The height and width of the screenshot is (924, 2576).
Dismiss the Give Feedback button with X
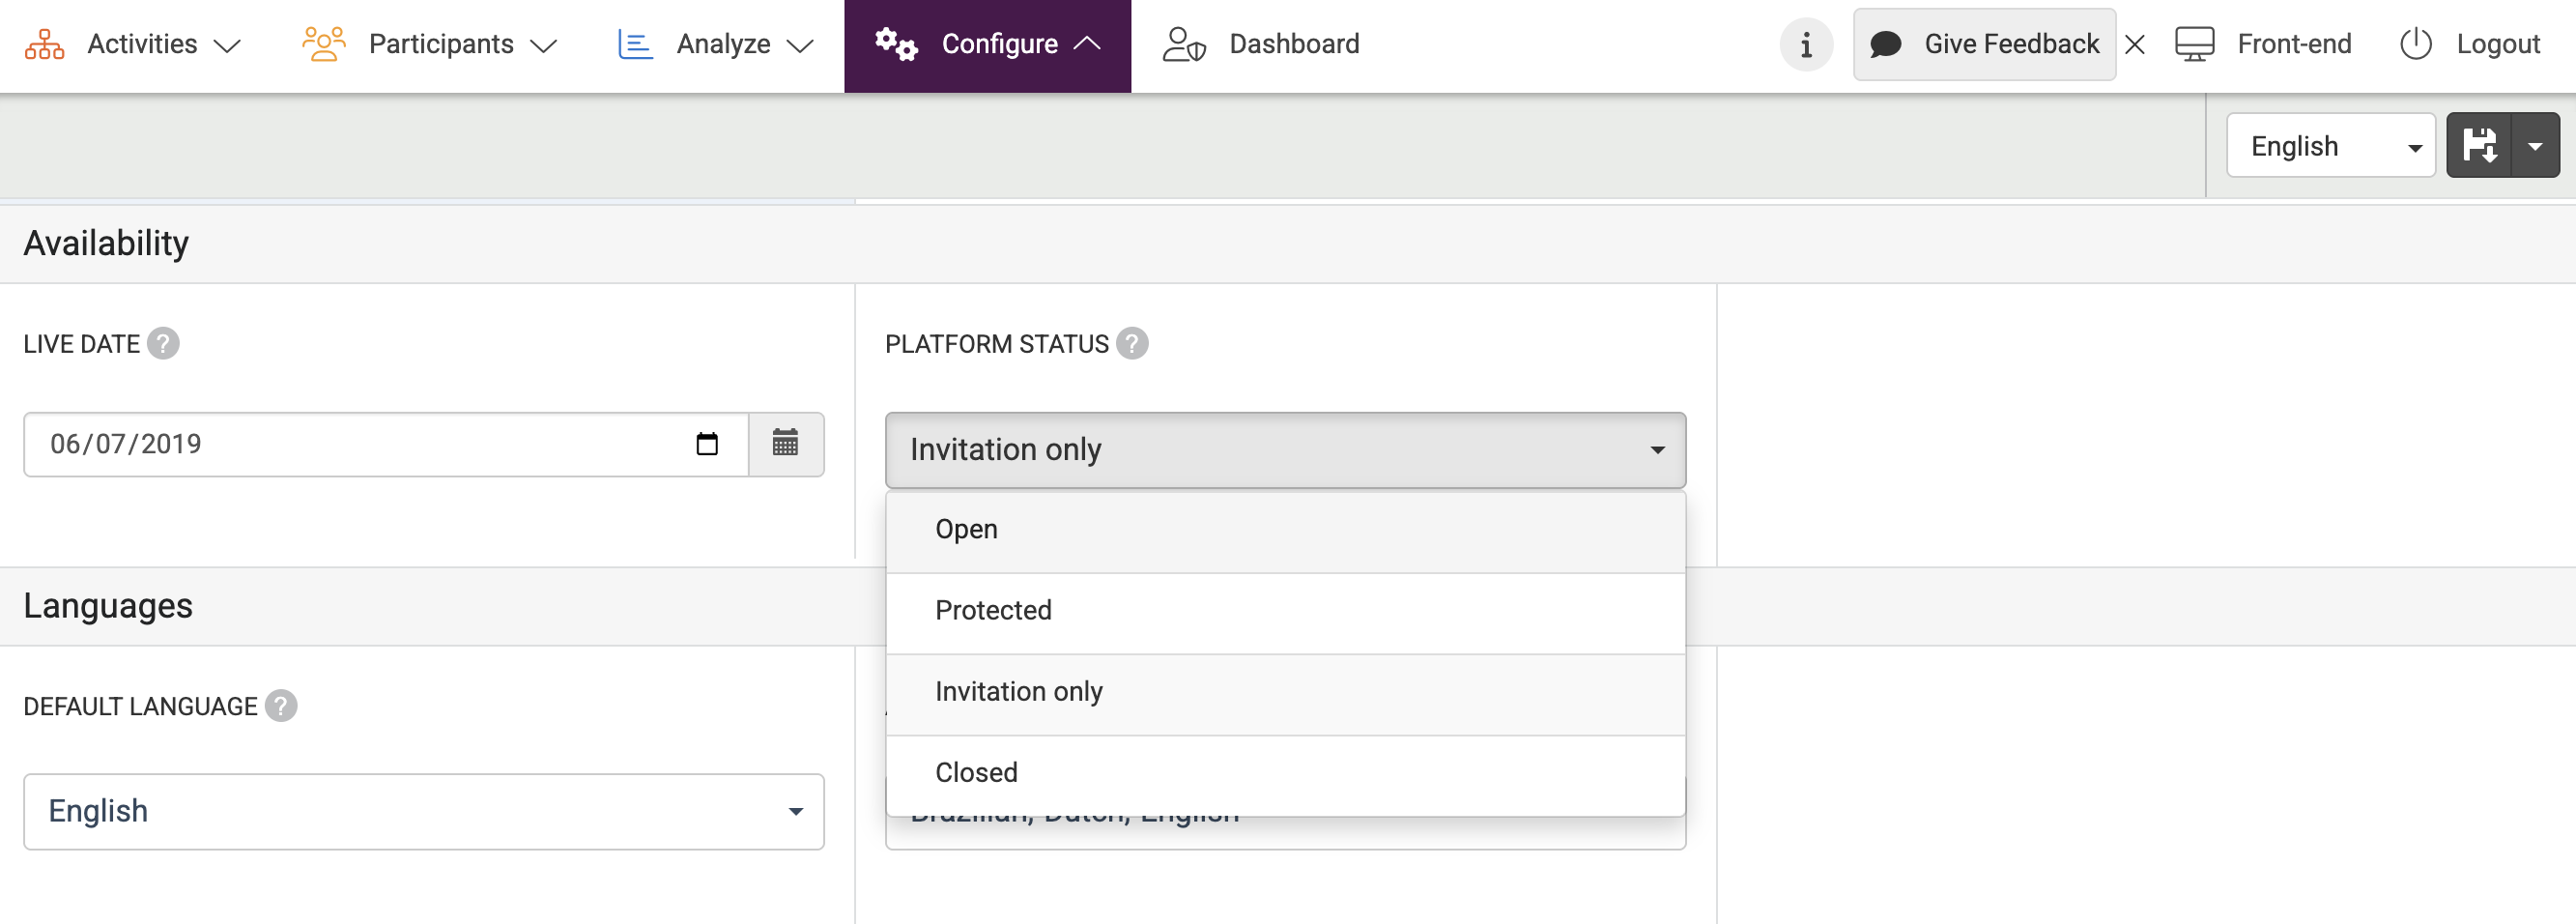2134,45
